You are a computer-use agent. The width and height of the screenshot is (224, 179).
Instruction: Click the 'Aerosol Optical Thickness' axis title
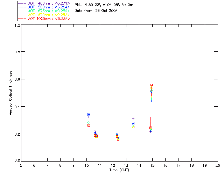point(10,93)
